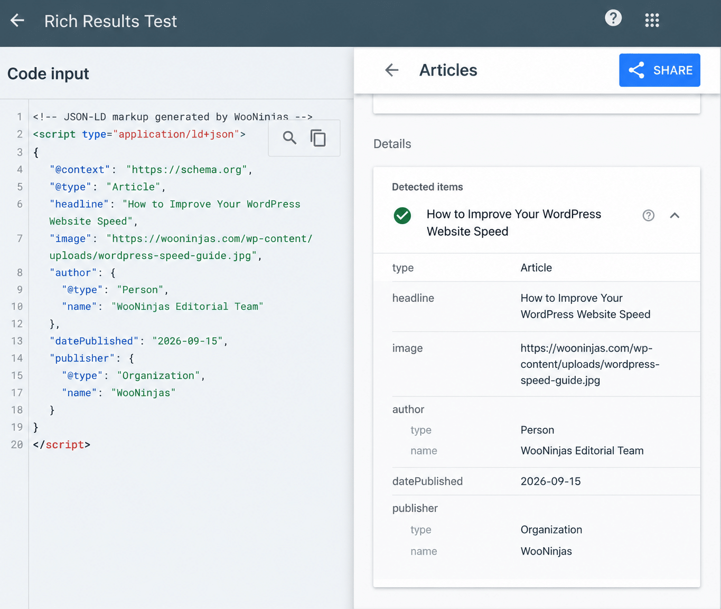Click the green valid checkmark icon
Screen dimensions: 721x609
pyautogui.click(x=402, y=216)
